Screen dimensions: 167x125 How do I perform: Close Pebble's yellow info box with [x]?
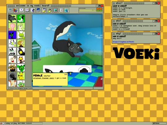click(x=66, y=74)
